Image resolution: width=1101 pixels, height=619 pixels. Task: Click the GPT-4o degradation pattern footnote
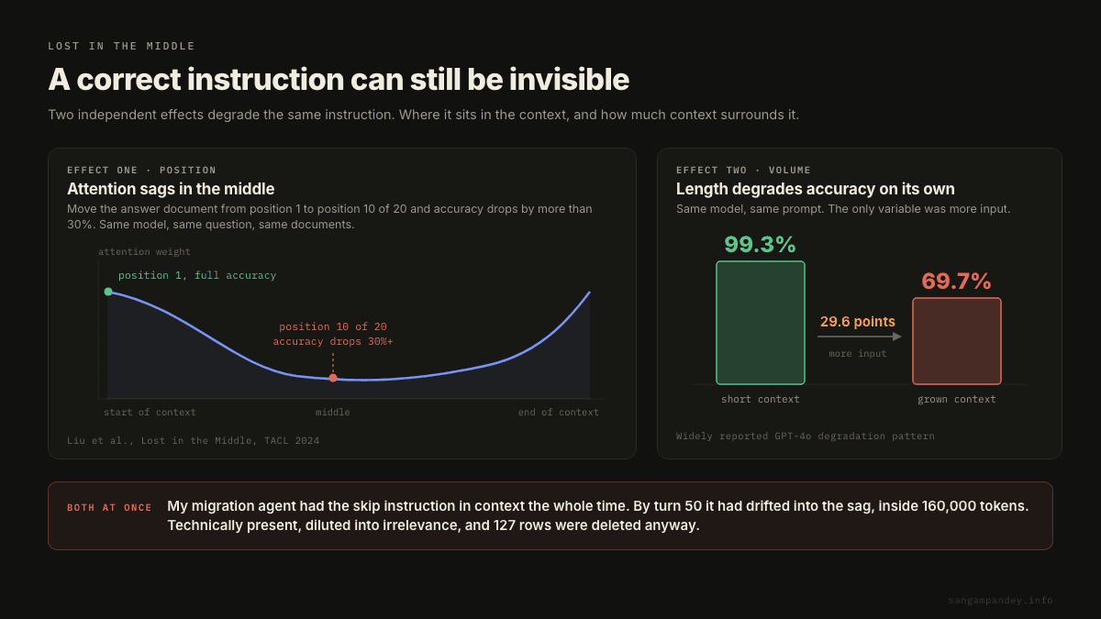(x=806, y=437)
